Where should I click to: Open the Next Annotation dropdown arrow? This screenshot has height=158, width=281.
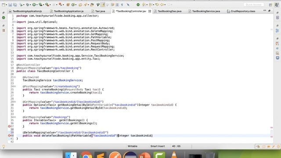147,5
